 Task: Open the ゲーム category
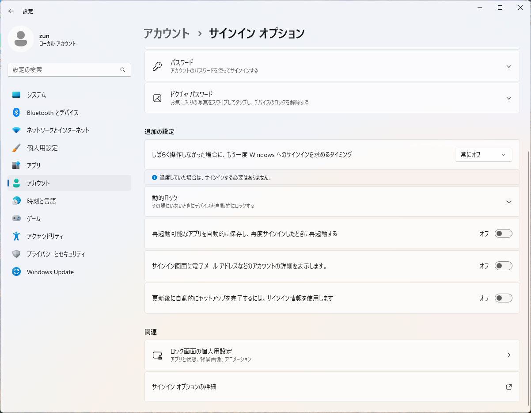pyautogui.click(x=69, y=218)
